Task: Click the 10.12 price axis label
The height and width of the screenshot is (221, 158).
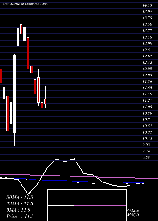Action: coord(147,139)
